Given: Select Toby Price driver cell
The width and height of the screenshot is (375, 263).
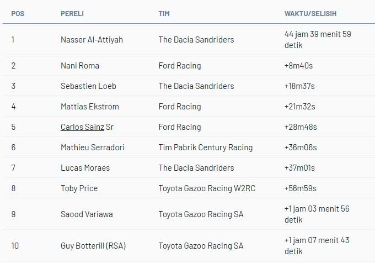Looking at the screenshot, I should click(79, 188).
